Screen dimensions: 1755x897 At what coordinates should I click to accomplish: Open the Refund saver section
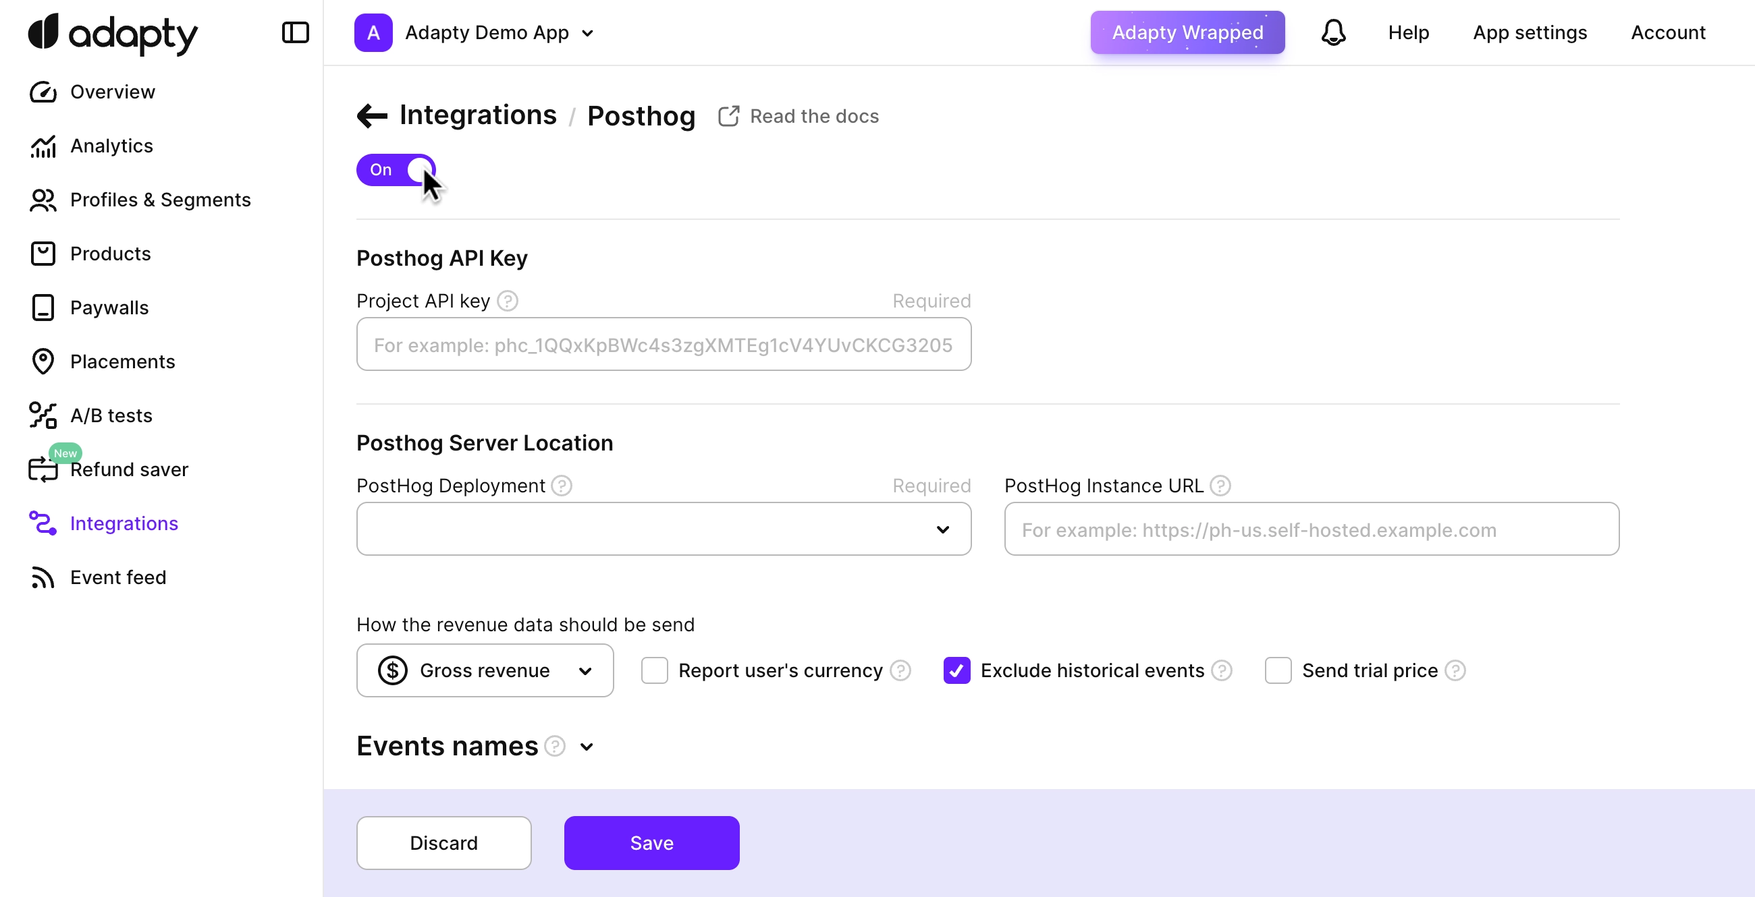click(130, 469)
